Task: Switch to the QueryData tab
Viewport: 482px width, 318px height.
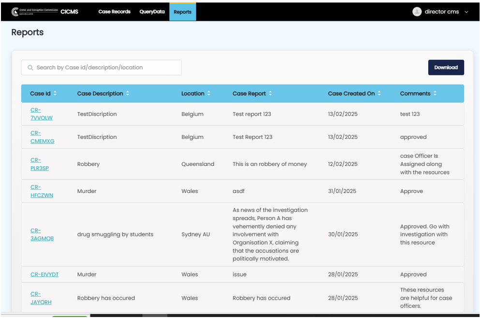Action: (x=152, y=12)
